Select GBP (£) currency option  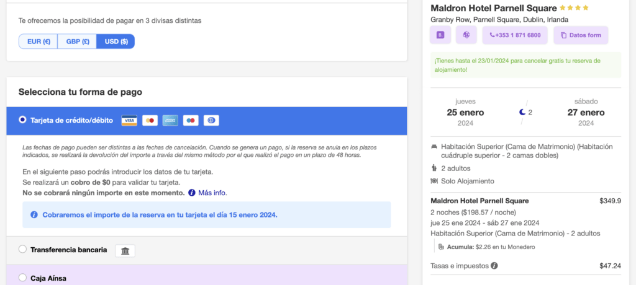77,42
